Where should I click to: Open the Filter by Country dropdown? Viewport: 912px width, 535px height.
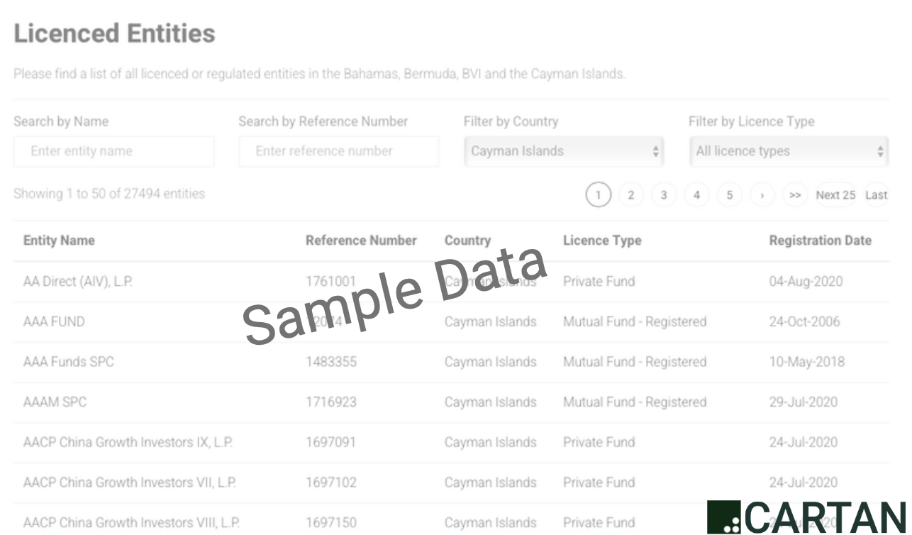tap(564, 151)
